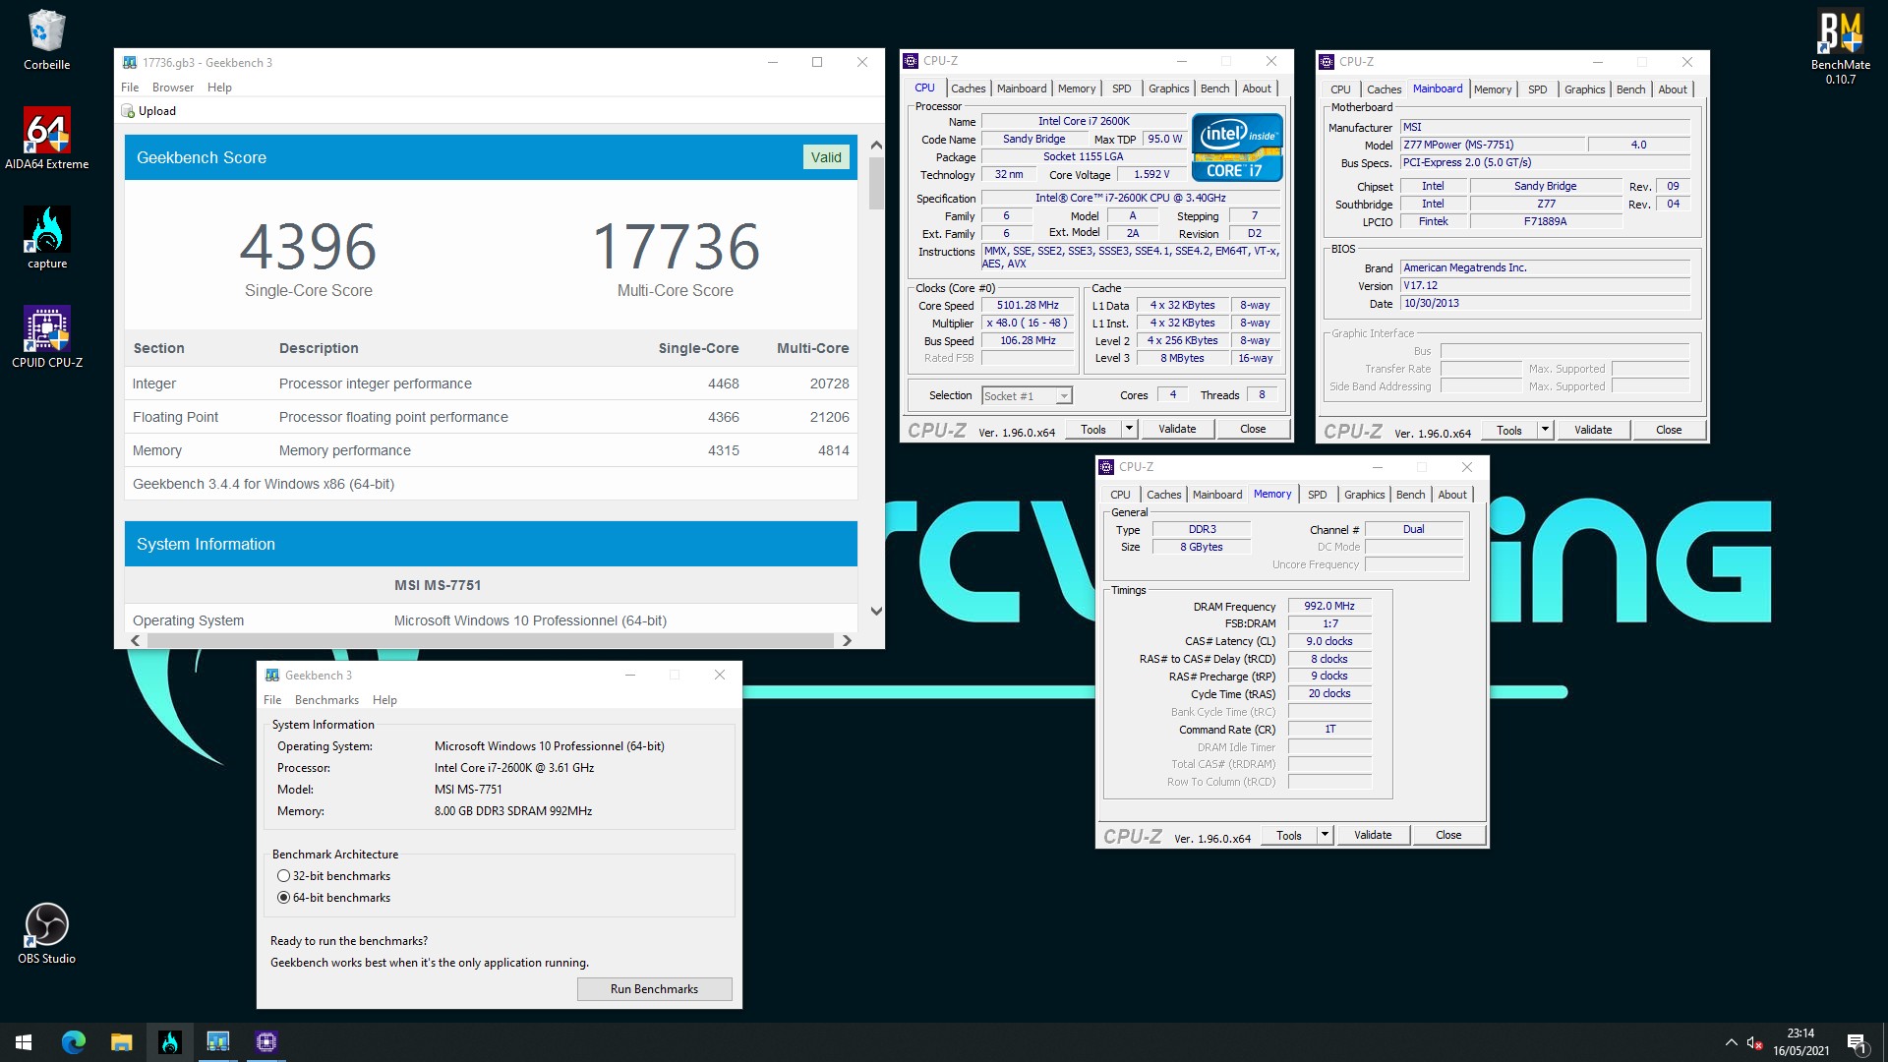Click Validate in CPU-Z CPU window
The width and height of the screenshot is (1888, 1062).
coord(1177,429)
